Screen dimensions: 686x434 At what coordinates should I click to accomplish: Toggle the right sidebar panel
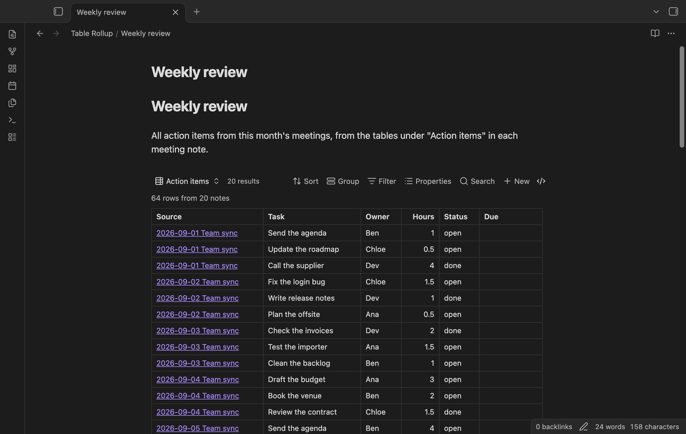click(673, 11)
